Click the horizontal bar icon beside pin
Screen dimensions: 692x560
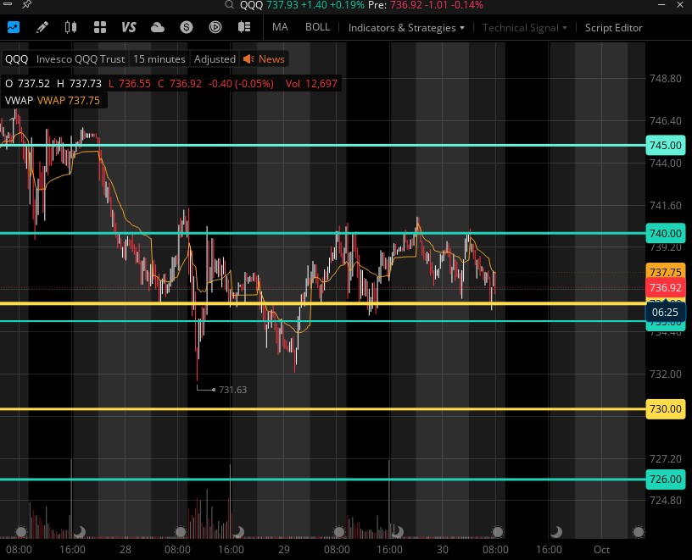[x=8, y=4]
